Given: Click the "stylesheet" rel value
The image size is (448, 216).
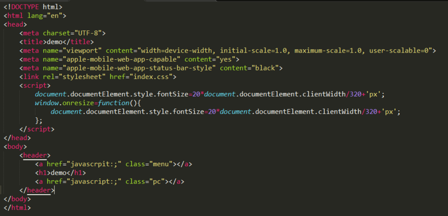Looking at the screenshot, I should [82, 77].
